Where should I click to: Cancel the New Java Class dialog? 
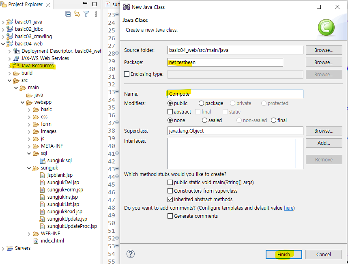tap(323, 254)
